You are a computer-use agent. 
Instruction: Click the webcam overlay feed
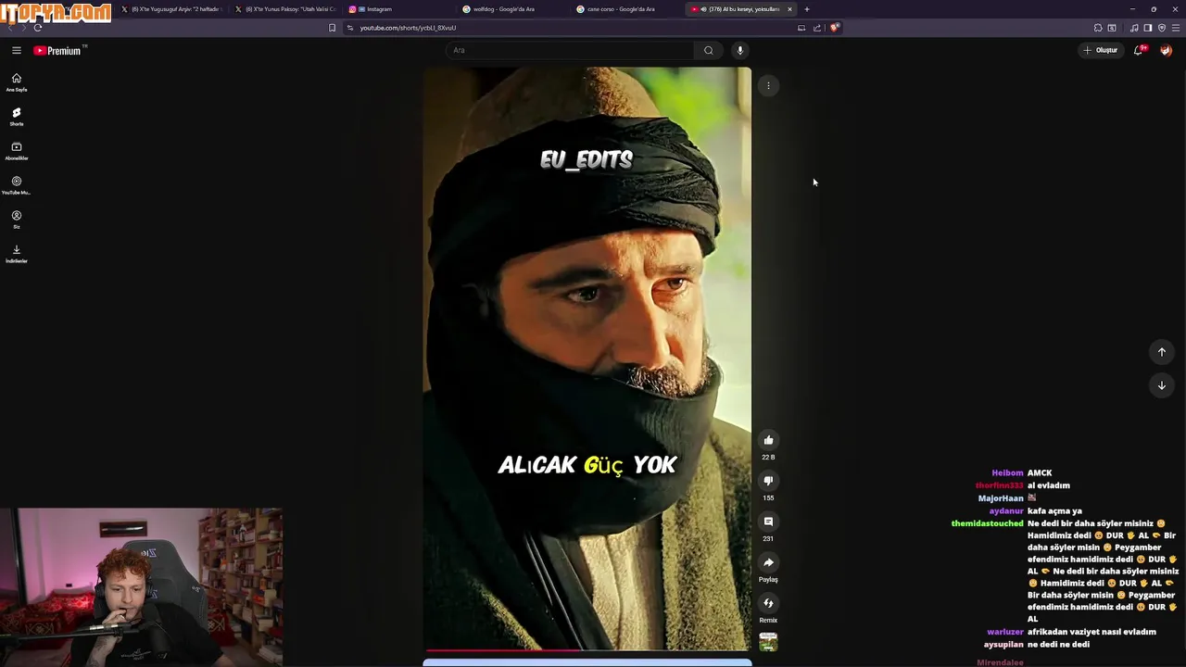coord(141,587)
